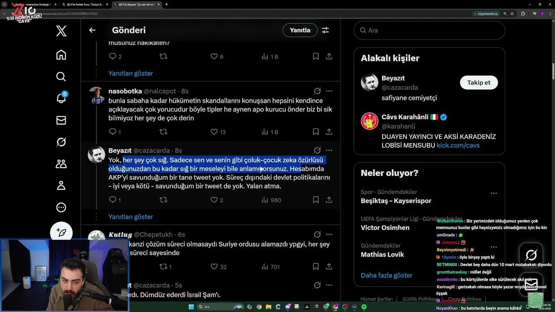Share Beyazıt's highlighted reply
The image size is (555, 312).
pos(329,200)
